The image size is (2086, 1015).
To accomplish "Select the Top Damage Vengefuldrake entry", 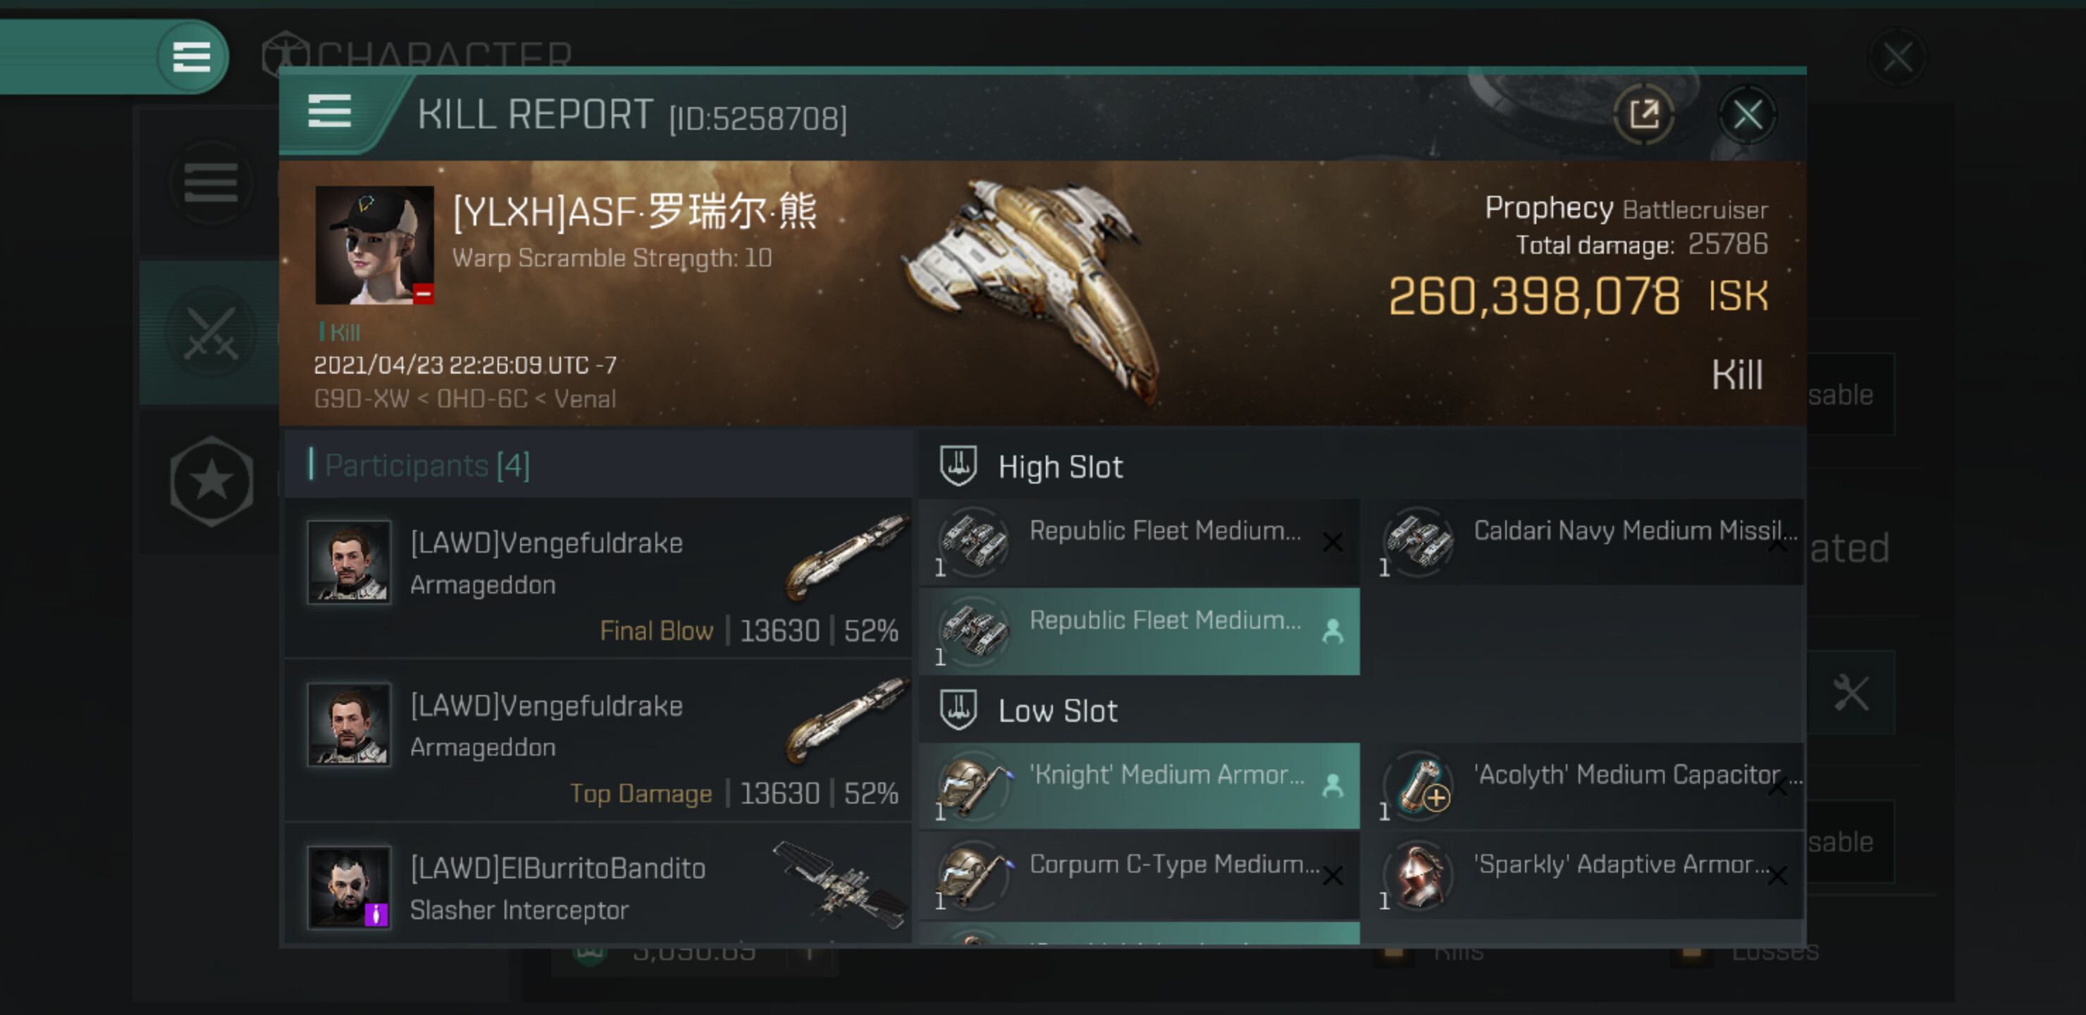I will point(598,742).
